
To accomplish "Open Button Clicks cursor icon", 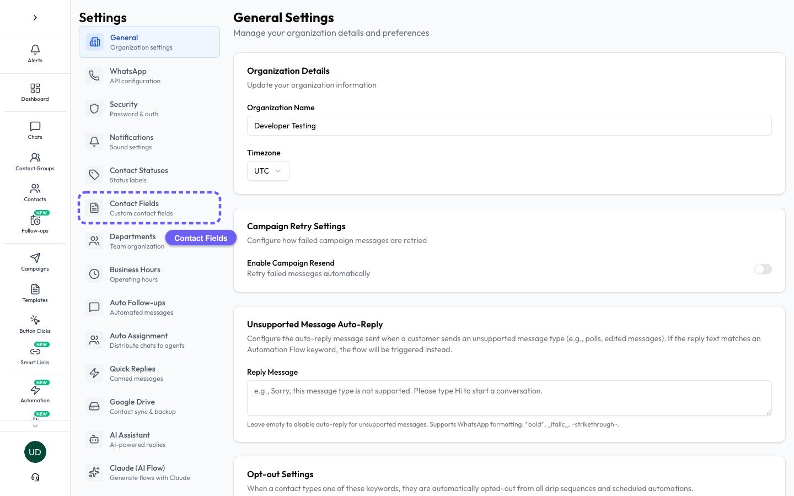I will click(35, 320).
